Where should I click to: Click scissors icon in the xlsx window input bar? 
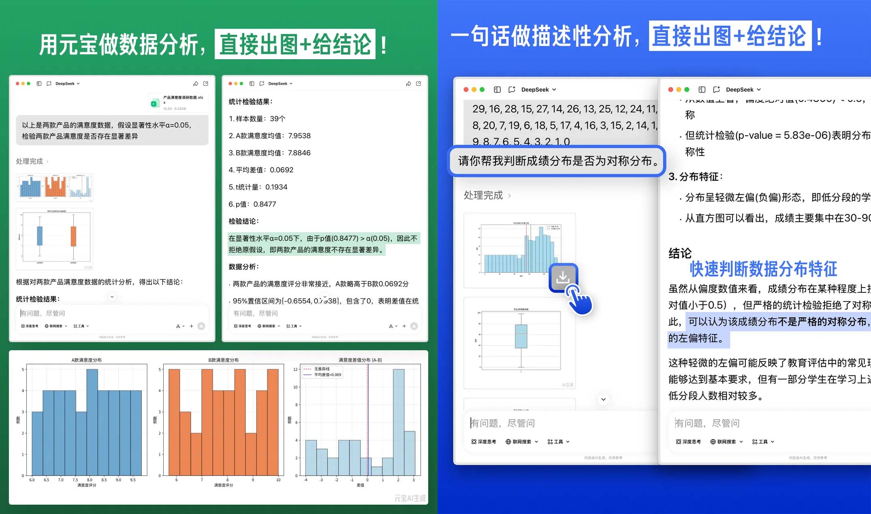pos(178,326)
